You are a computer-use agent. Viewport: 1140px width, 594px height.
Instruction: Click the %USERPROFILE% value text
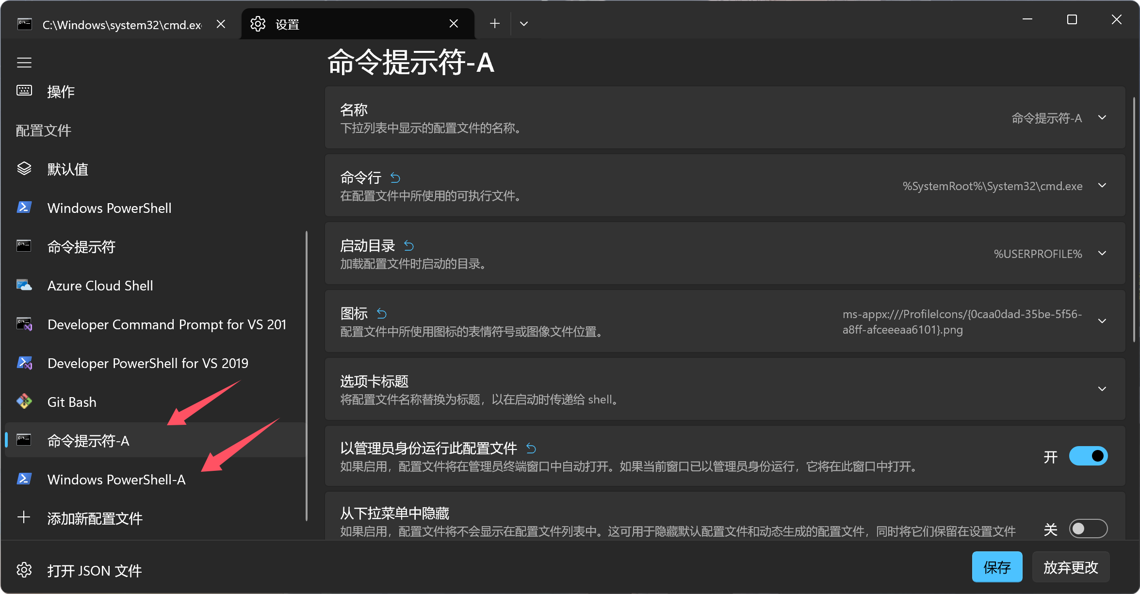(x=1038, y=254)
